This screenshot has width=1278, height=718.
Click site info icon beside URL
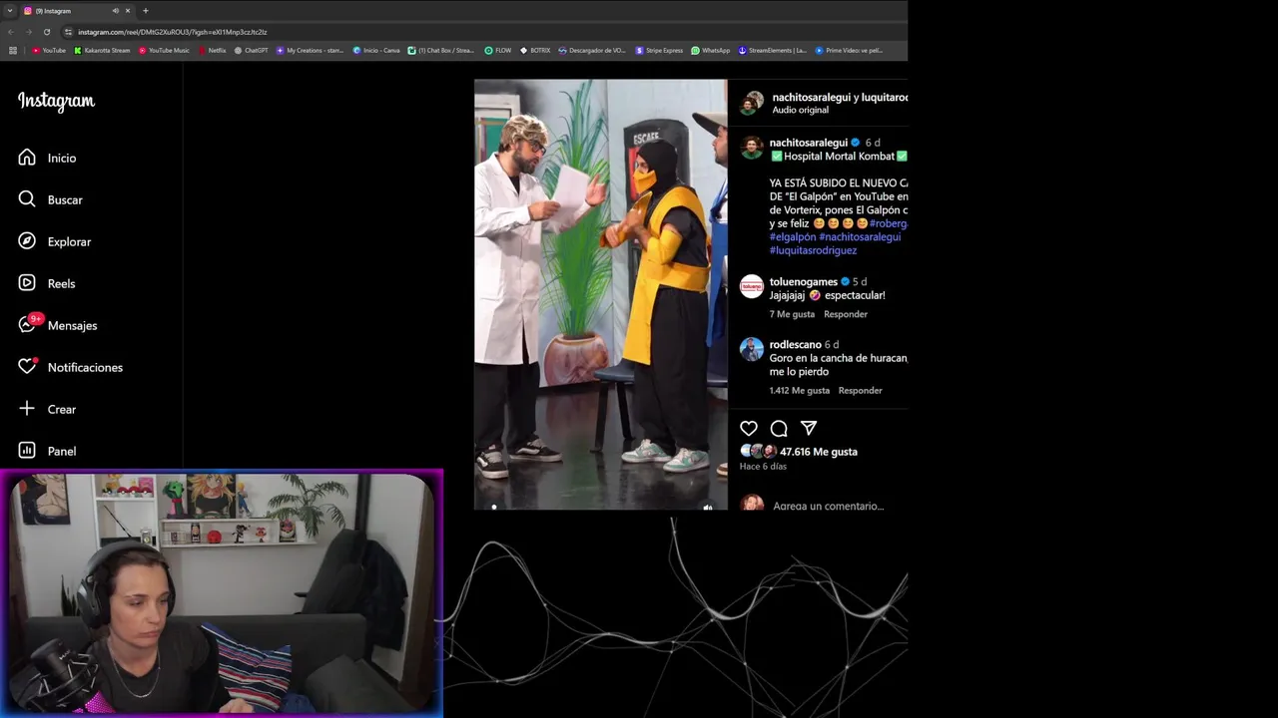[x=68, y=32]
